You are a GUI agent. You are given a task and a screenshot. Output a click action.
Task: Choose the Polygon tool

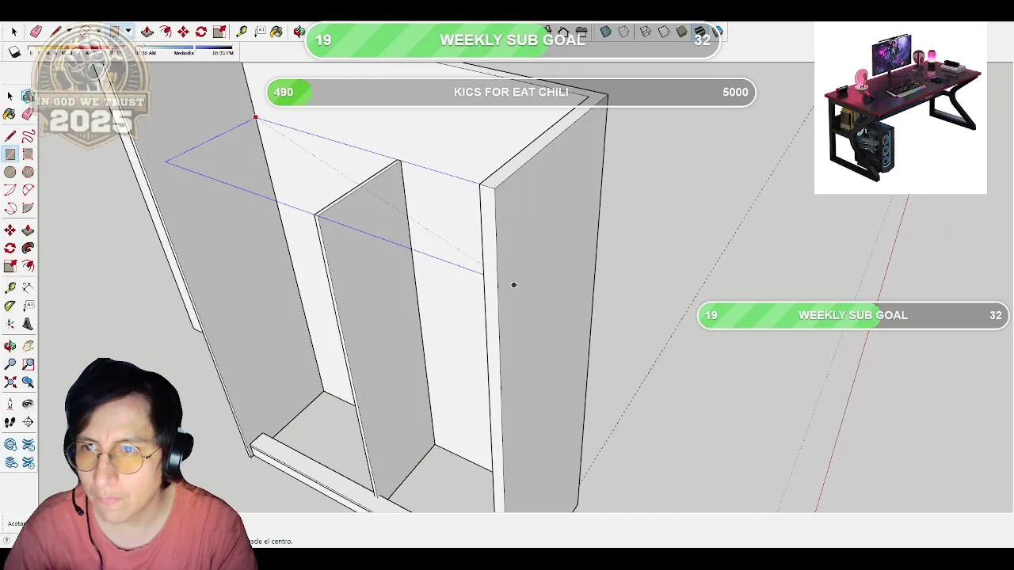28,172
